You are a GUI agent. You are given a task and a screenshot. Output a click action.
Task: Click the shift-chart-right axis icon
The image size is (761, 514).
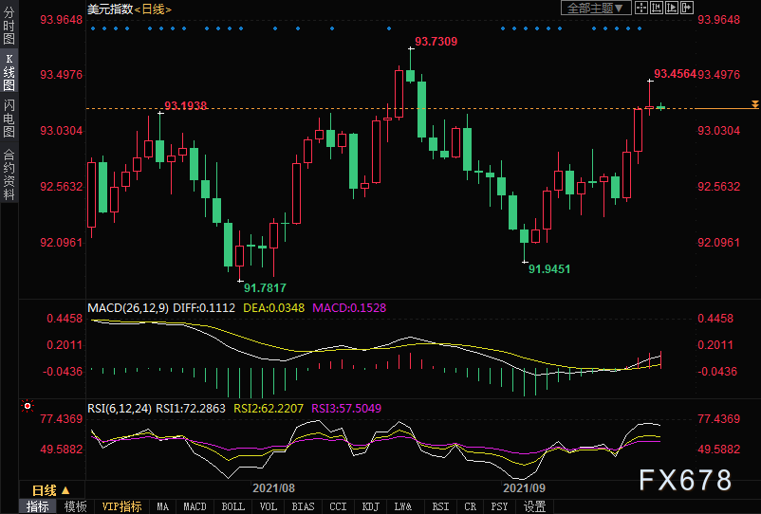(672, 8)
